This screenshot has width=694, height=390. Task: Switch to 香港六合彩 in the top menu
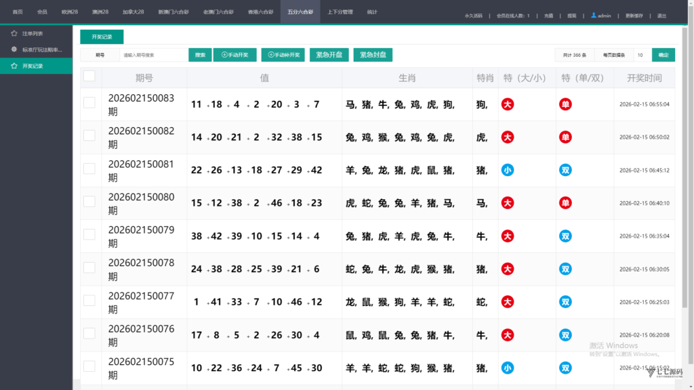pos(261,12)
